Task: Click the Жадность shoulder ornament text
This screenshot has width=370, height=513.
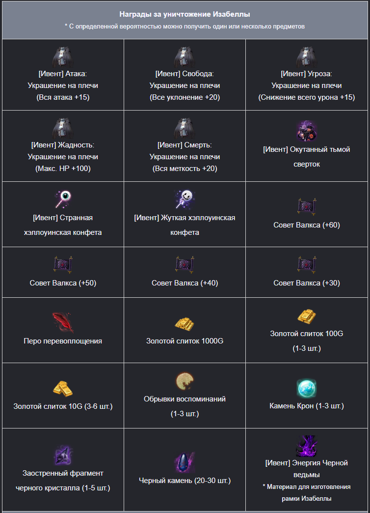Action: (x=63, y=157)
